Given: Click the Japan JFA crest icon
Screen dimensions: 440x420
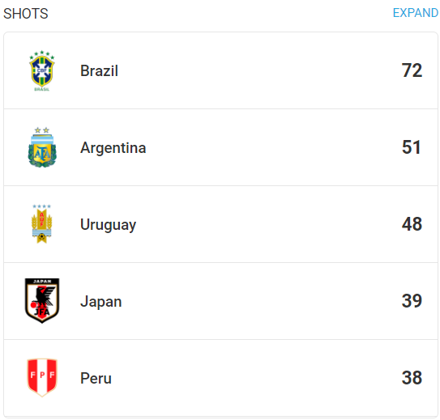Looking at the screenshot, I should pos(42,301).
